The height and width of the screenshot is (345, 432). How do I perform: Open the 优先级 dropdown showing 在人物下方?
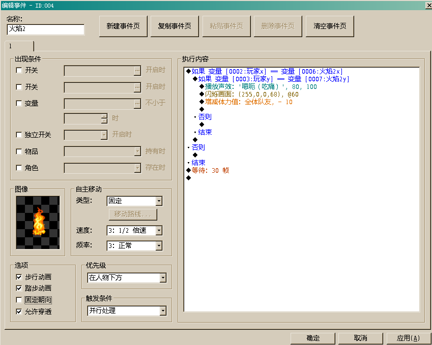(127, 278)
